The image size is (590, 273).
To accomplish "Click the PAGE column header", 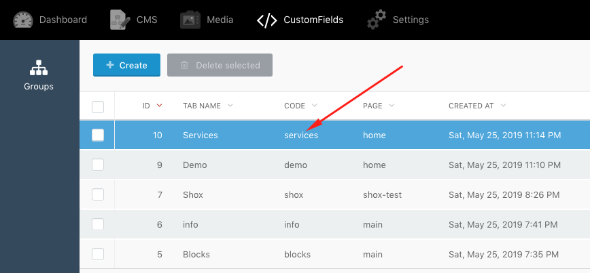I will (372, 106).
